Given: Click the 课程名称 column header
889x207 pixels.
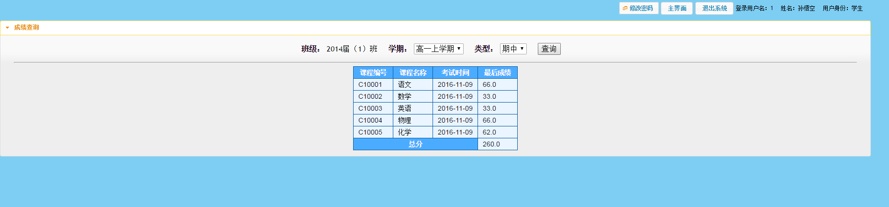Looking at the screenshot, I should [x=413, y=72].
